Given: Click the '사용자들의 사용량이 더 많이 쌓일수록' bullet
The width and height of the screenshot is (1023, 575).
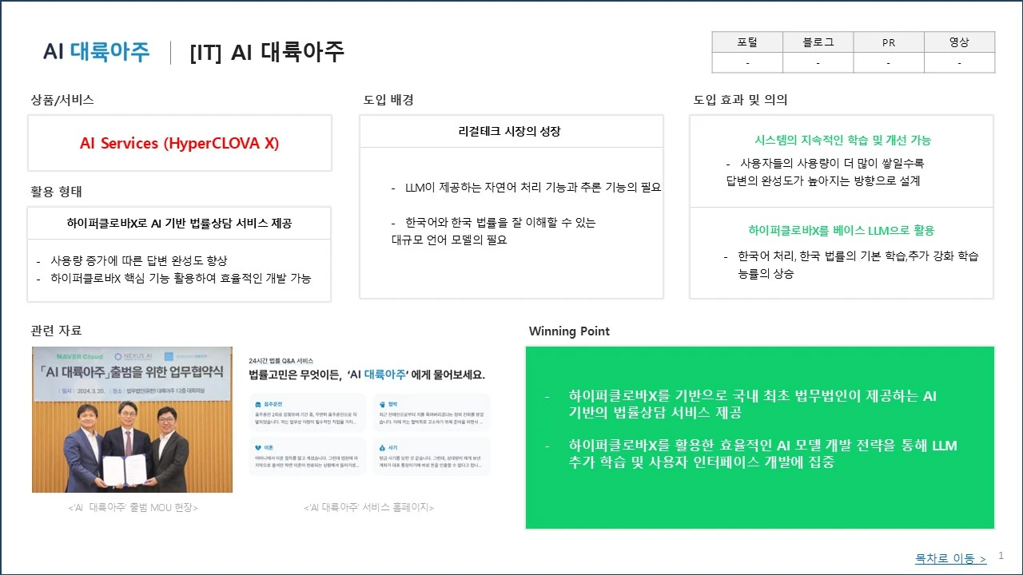Looking at the screenshot, I should [824, 172].
